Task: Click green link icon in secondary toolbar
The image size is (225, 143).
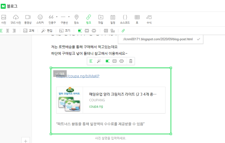Action: click(123, 31)
